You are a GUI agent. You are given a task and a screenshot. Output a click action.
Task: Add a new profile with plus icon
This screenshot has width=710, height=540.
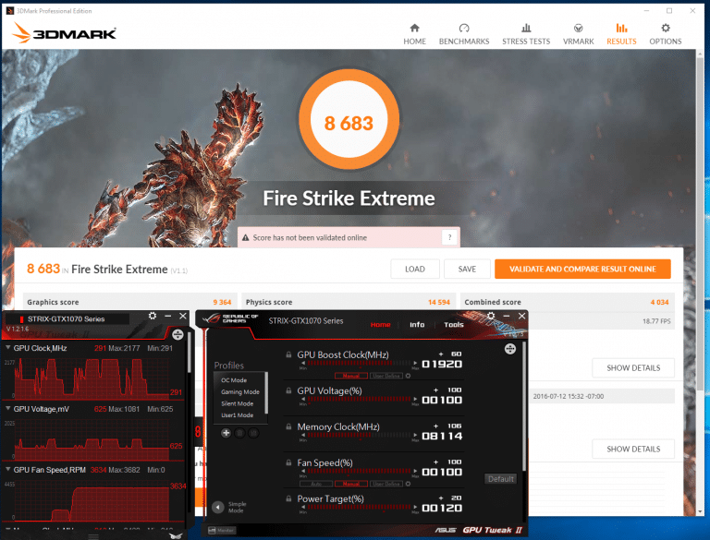click(x=226, y=433)
